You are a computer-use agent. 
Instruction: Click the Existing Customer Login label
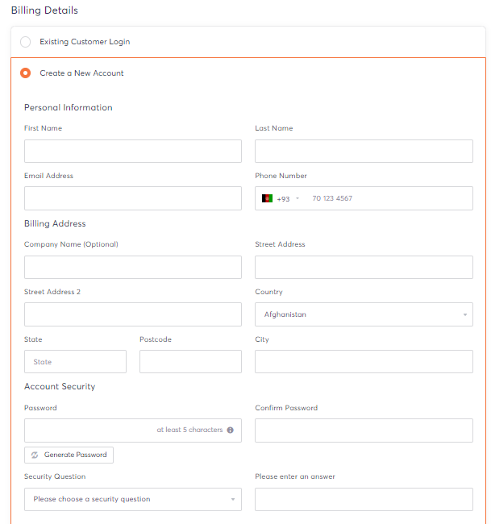coord(85,42)
